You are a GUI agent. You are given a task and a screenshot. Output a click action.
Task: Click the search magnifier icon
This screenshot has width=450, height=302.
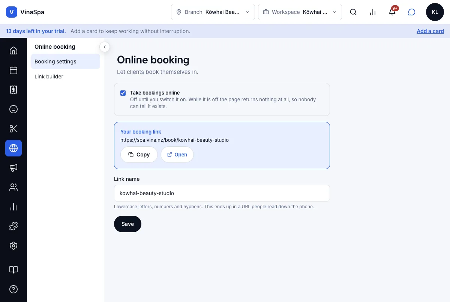(353, 12)
